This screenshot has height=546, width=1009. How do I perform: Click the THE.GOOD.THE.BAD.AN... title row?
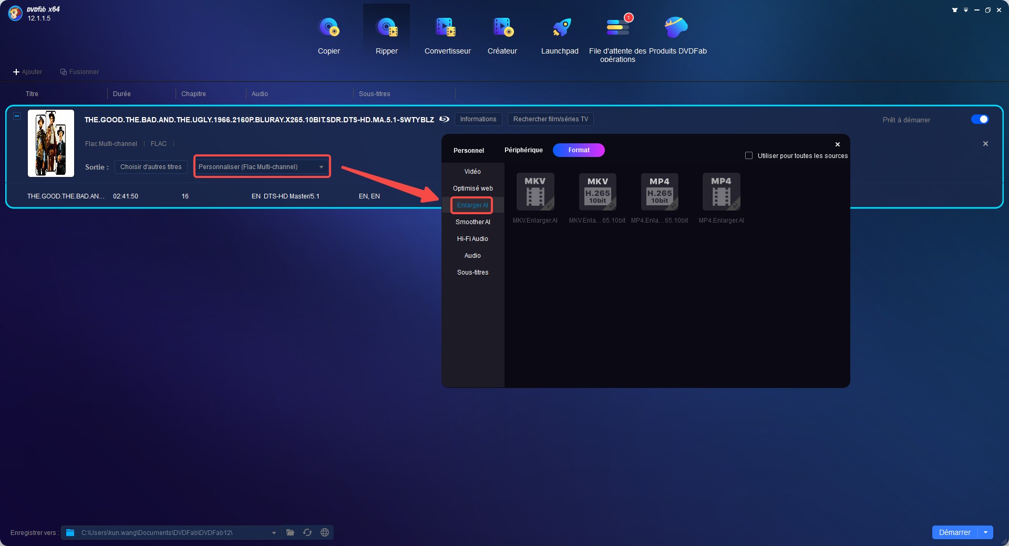(x=66, y=196)
